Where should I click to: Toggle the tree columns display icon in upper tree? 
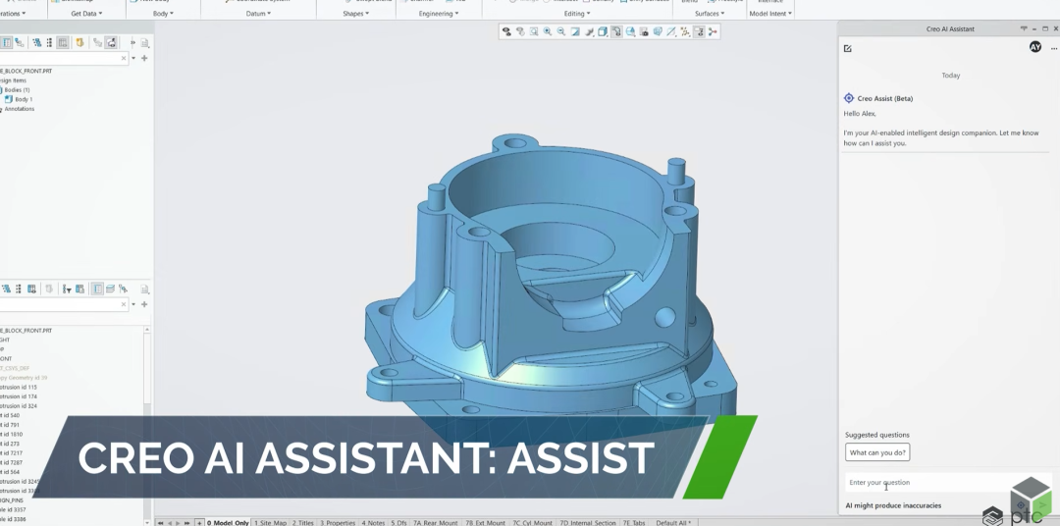(x=62, y=42)
